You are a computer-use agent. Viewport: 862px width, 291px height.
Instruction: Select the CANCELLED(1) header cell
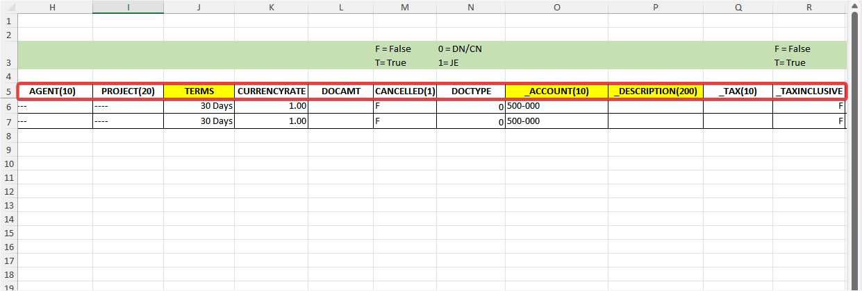tap(405, 91)
